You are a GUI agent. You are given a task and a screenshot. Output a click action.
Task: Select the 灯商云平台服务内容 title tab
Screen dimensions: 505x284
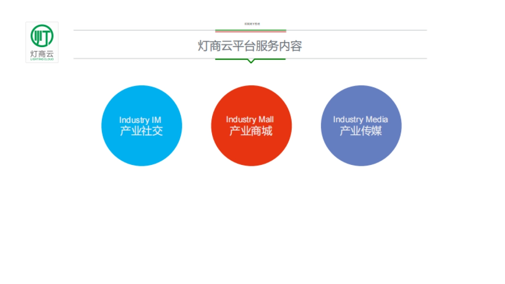251,45
